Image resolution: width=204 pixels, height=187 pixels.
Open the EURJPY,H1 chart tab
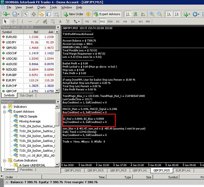(183, 170)
